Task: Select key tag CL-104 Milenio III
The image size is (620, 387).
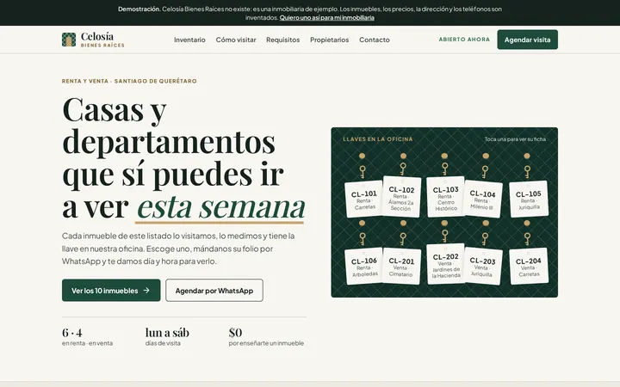Action: tap(483, 199)
